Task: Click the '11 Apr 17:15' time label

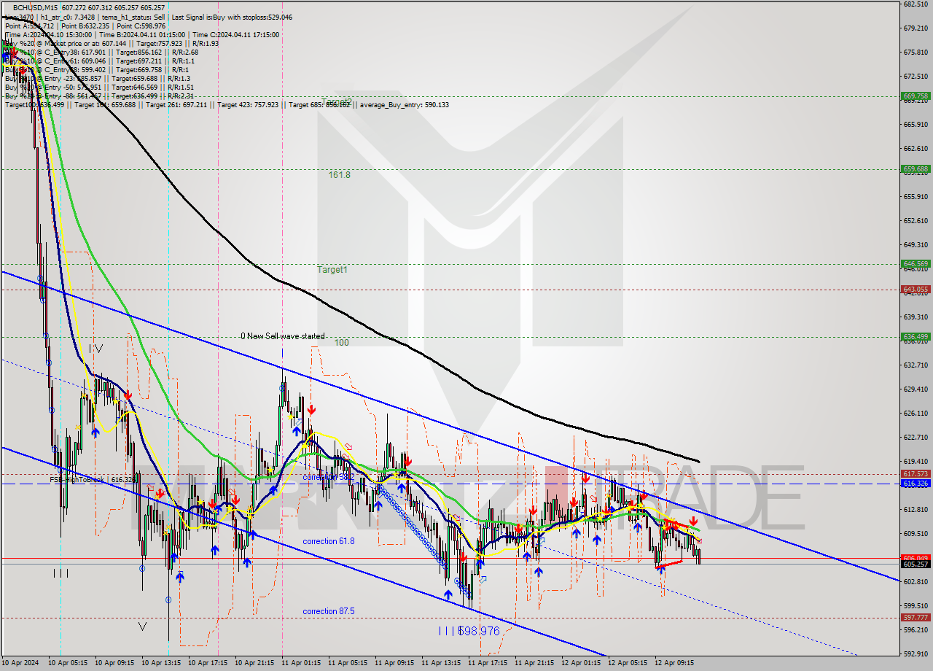Action: (488, 663)
